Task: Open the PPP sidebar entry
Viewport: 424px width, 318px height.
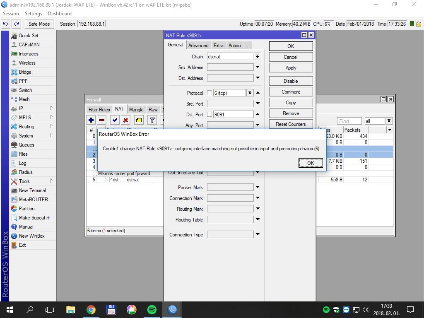Action: pyautogui.click(x=32, y=81)
